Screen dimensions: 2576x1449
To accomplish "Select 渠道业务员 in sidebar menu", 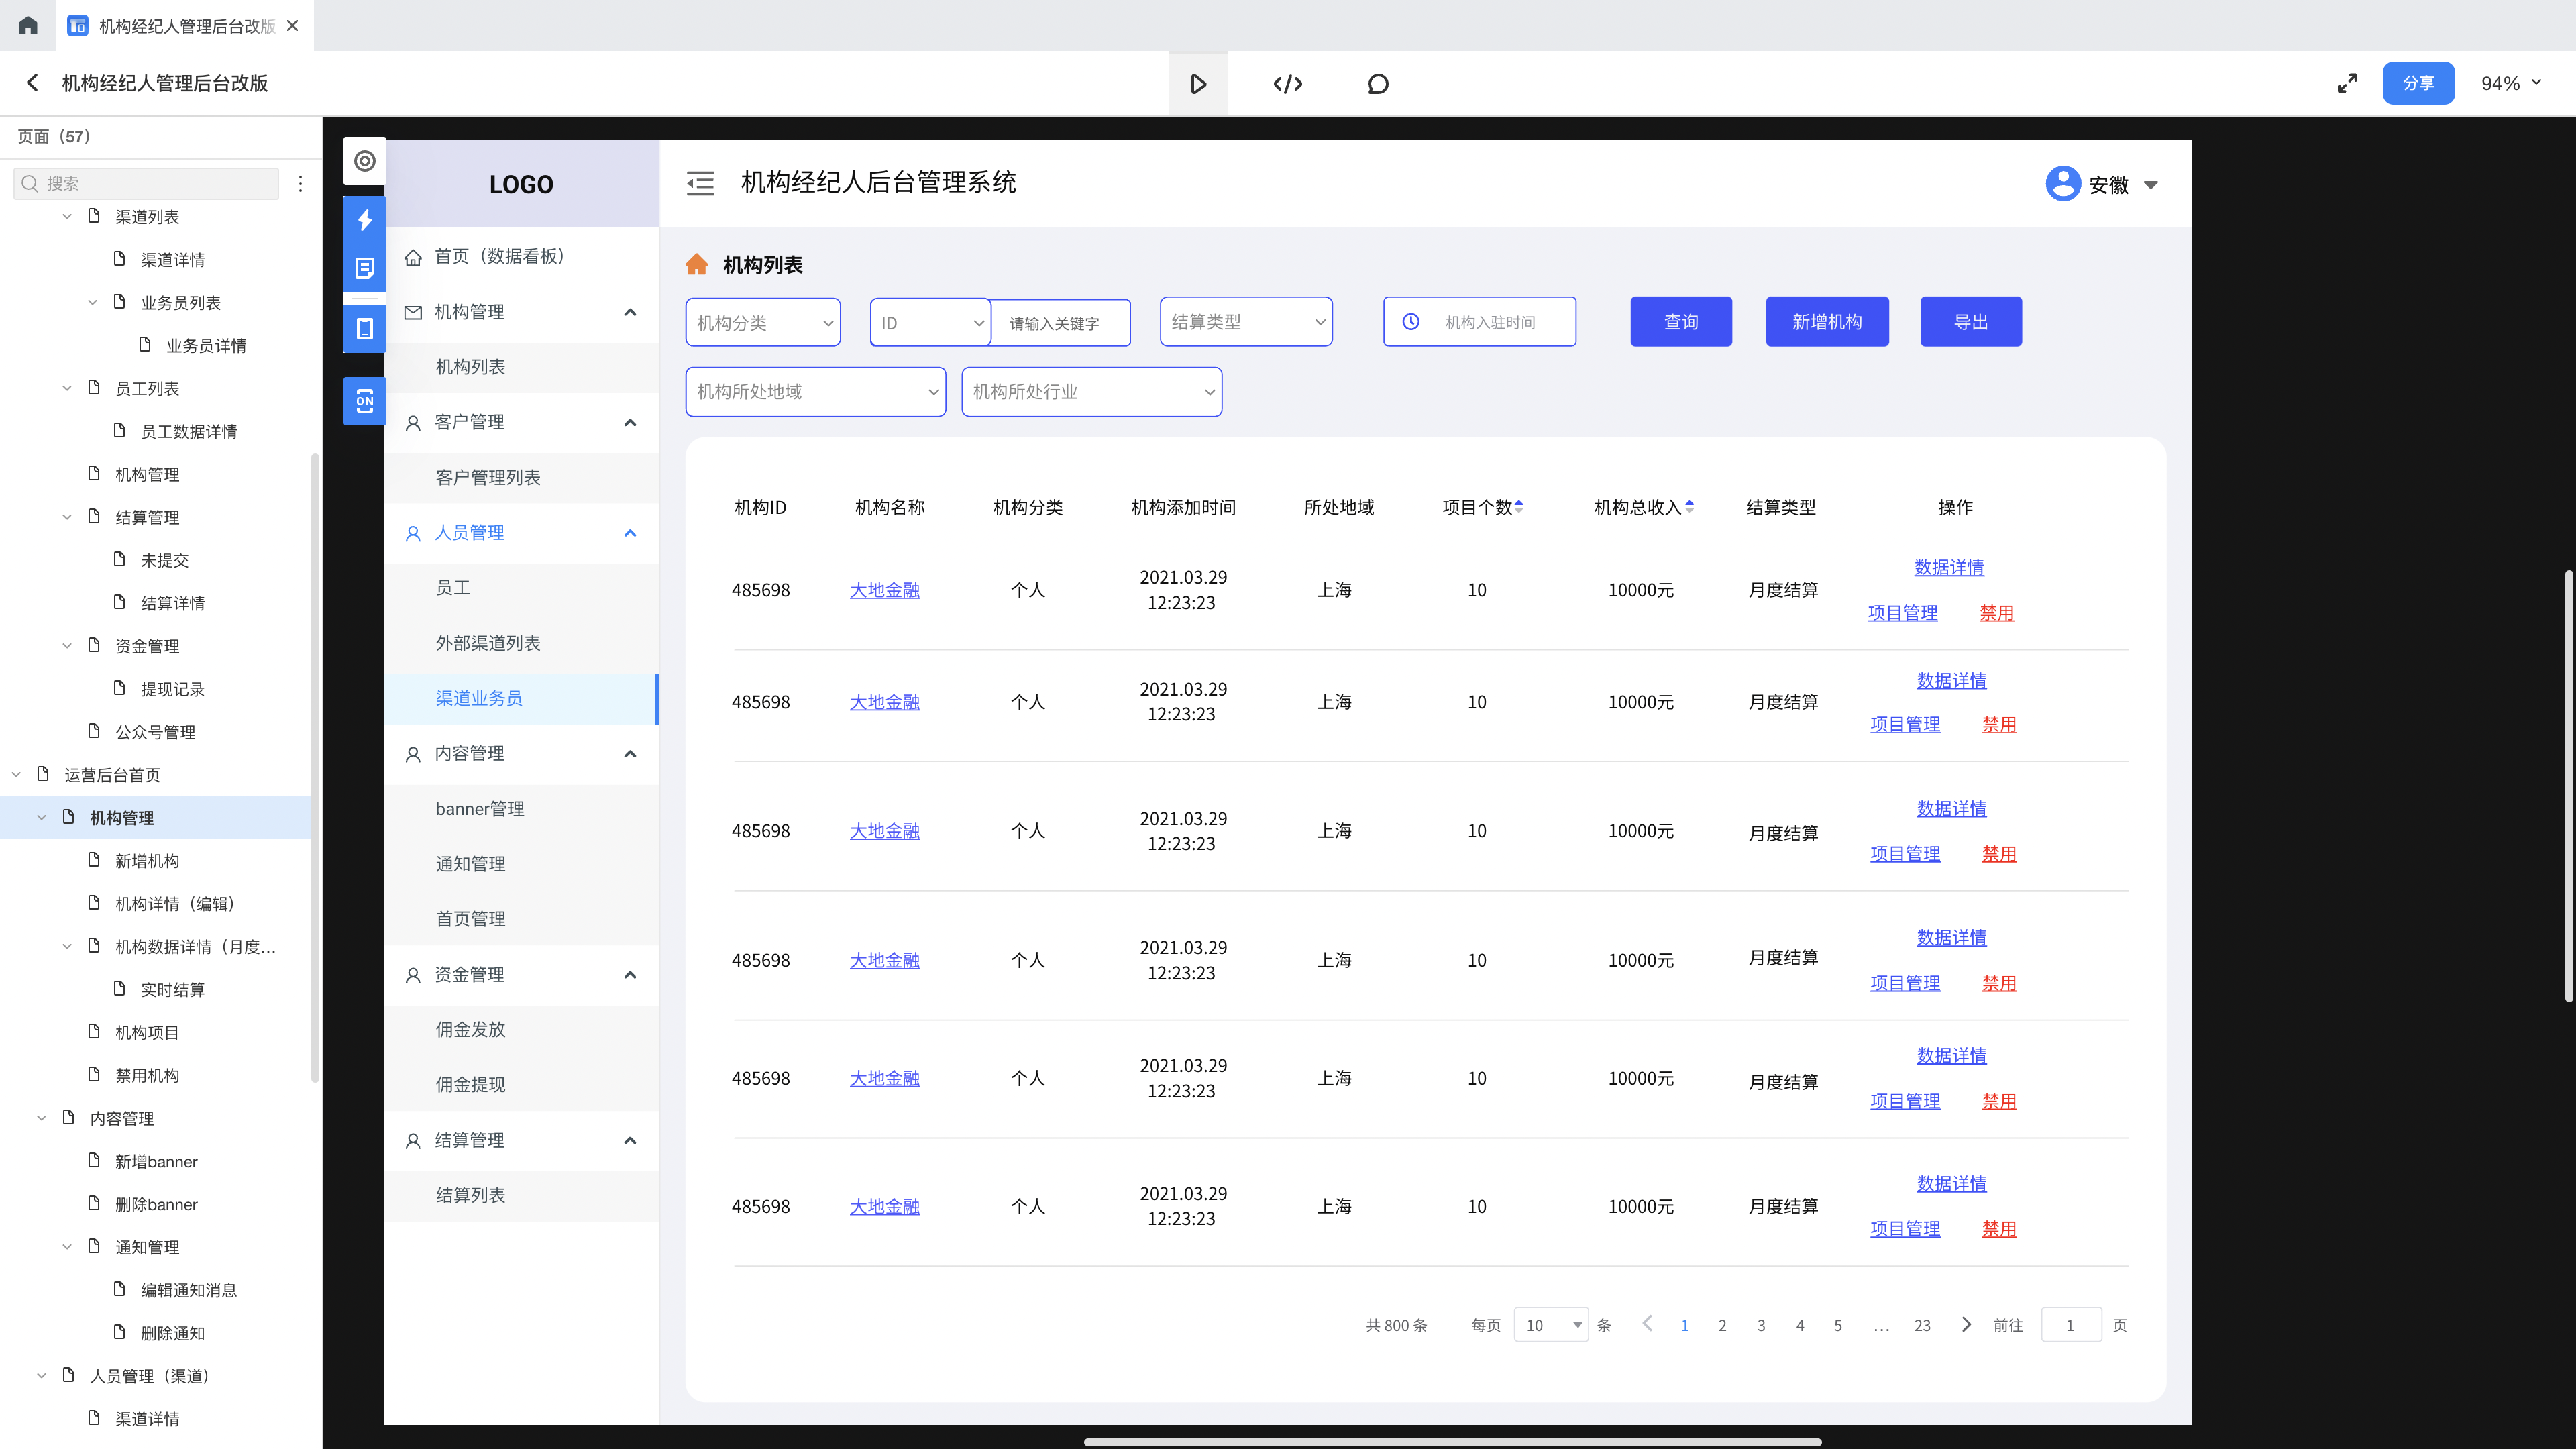I will point(521,698).
